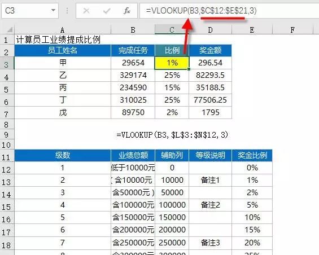This screenshot has height=255, width=319.
Task: Click the Enter checkmark icon in formula bar
Action: pos(107,11)
